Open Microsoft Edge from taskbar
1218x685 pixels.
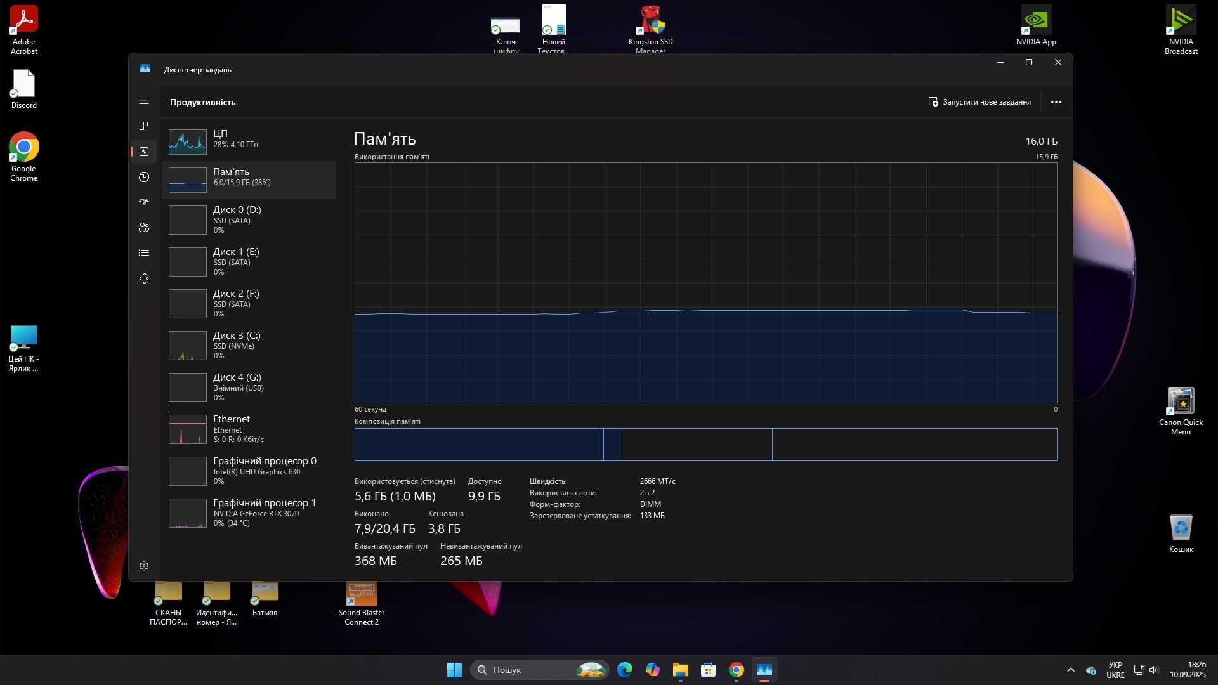tap(625, 670)
